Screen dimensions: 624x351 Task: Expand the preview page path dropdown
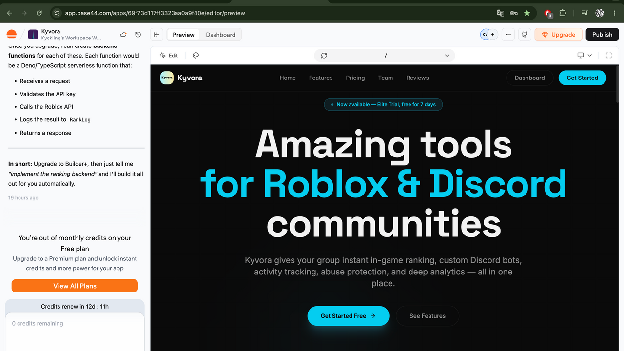click(447, 56)
